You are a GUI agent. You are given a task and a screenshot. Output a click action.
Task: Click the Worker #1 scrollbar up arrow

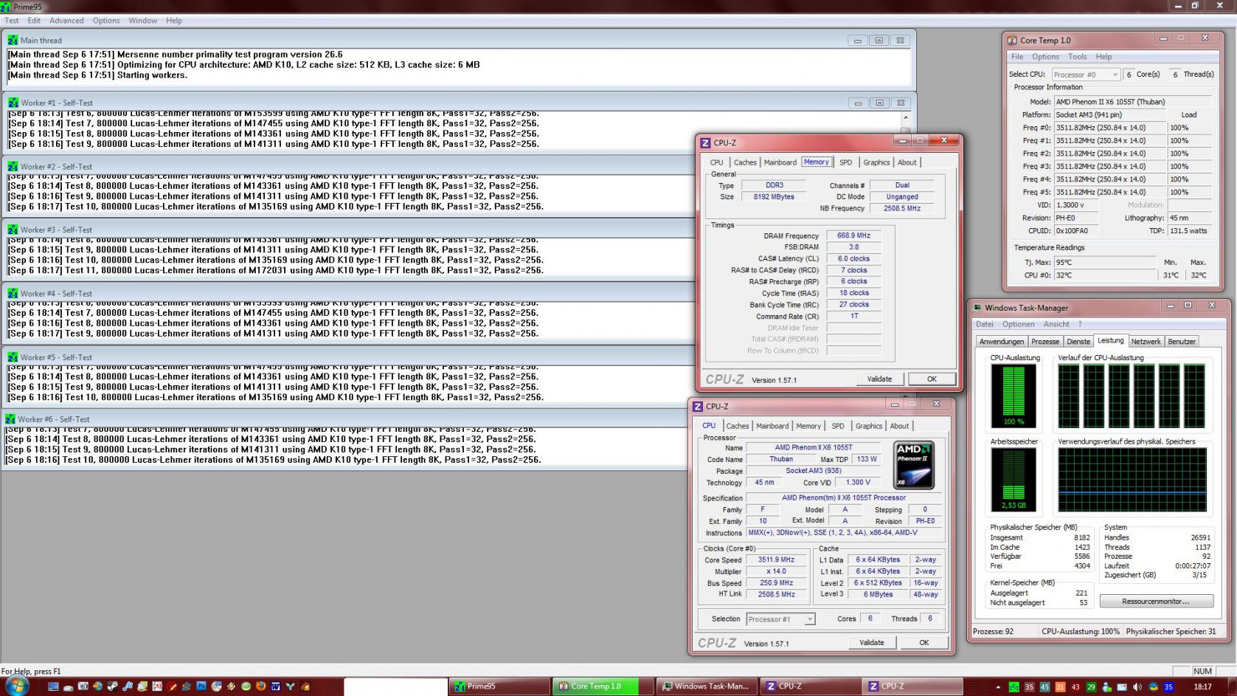(905, 117)
